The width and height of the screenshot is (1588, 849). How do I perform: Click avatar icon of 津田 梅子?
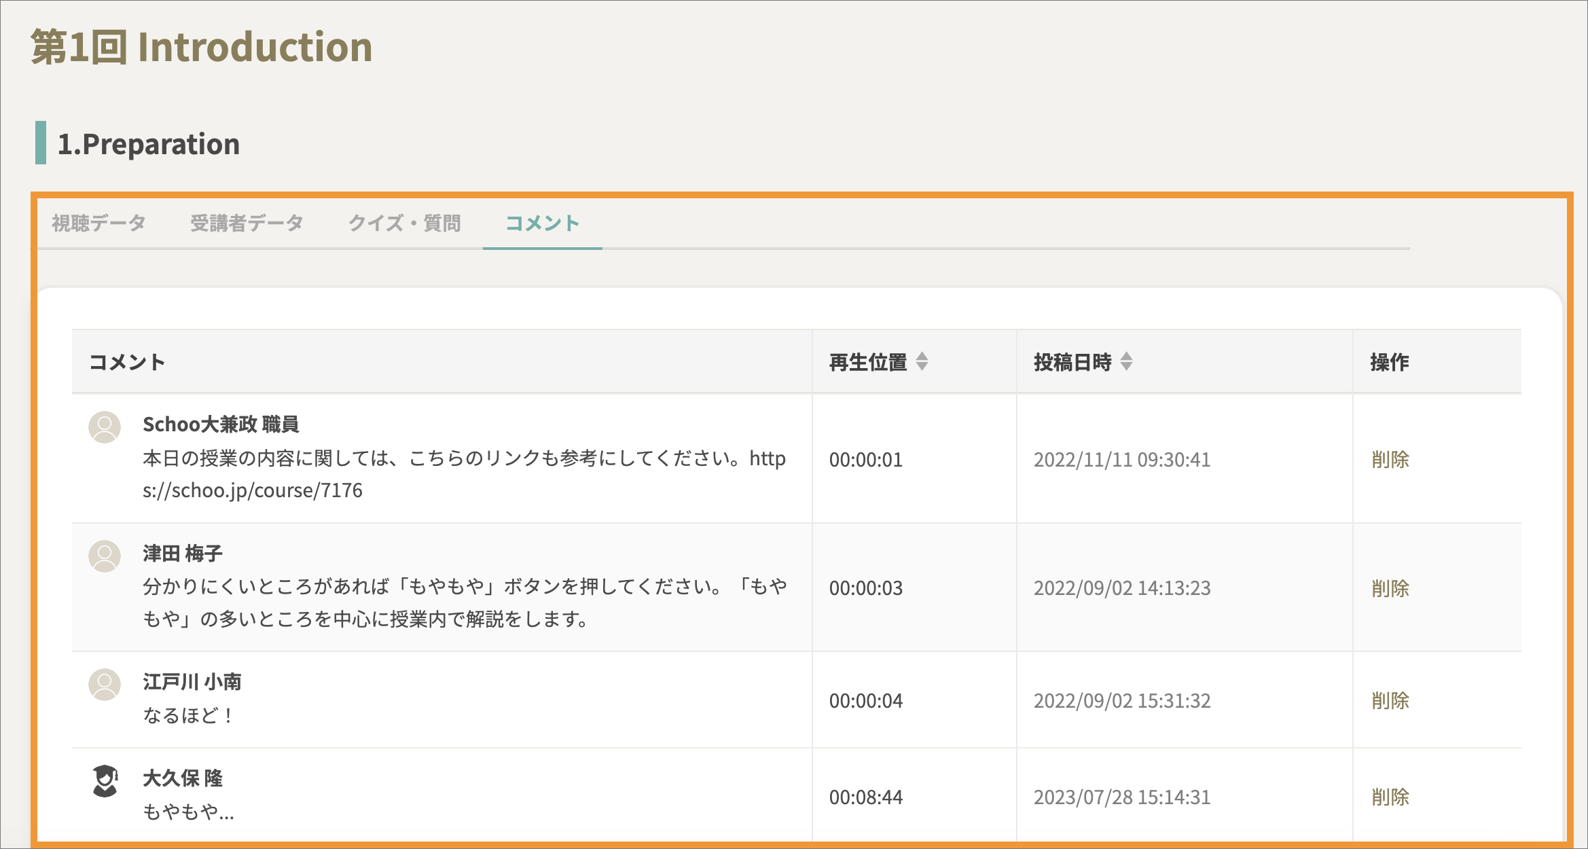coord(105,556)
